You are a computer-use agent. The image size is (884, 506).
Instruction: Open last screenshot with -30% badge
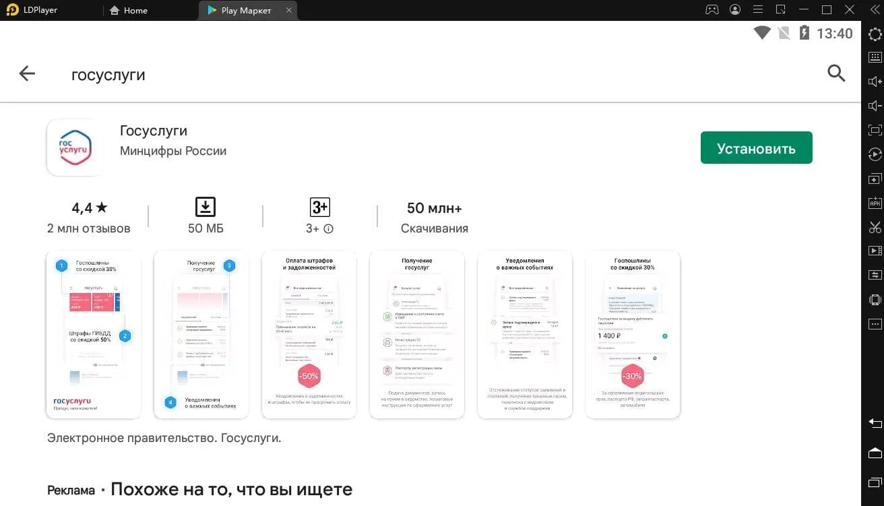[x=633, y=335]
